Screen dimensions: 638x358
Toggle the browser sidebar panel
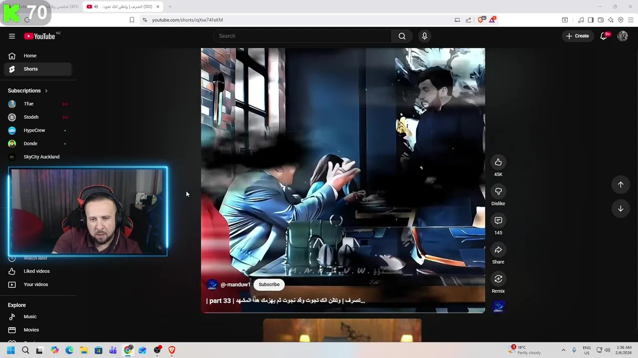coord(591,20)
